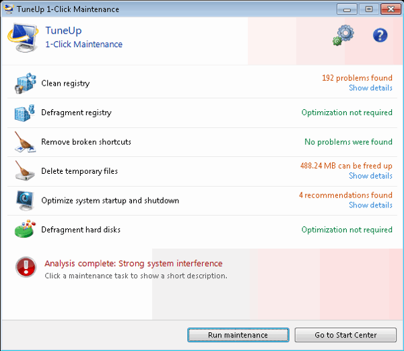Click Go to Start Center button

pyautogui.click(x=345, y=335)
